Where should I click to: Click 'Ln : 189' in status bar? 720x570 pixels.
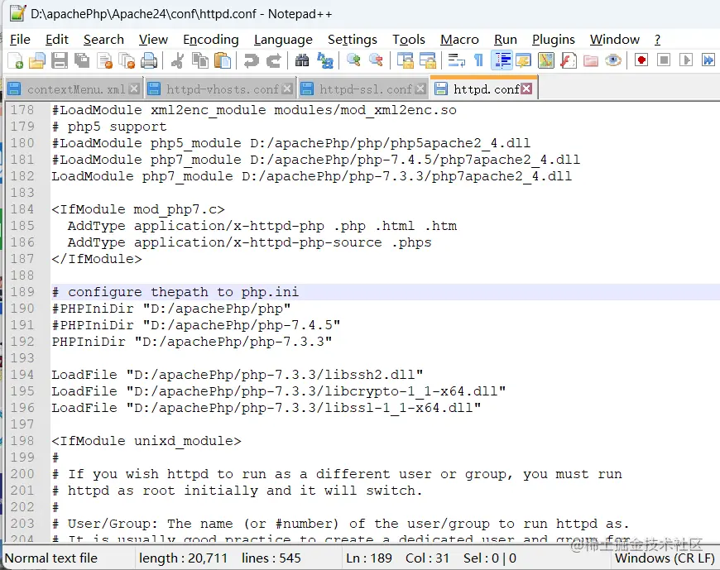369,558
